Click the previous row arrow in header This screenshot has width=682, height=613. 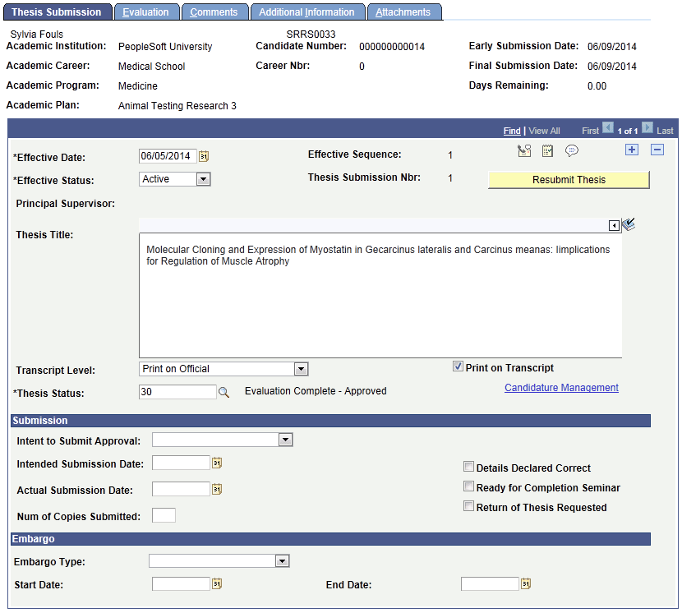pos(608,128)
